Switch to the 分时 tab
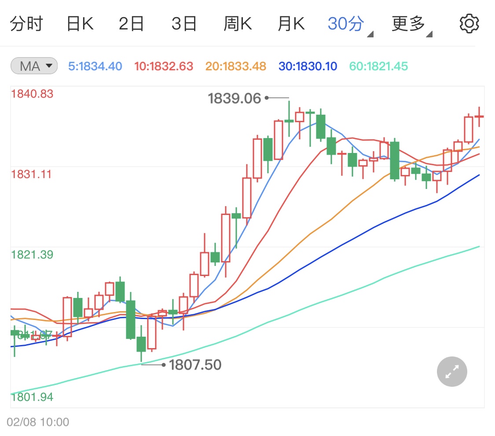495x436 pixels. pos(26,24)
